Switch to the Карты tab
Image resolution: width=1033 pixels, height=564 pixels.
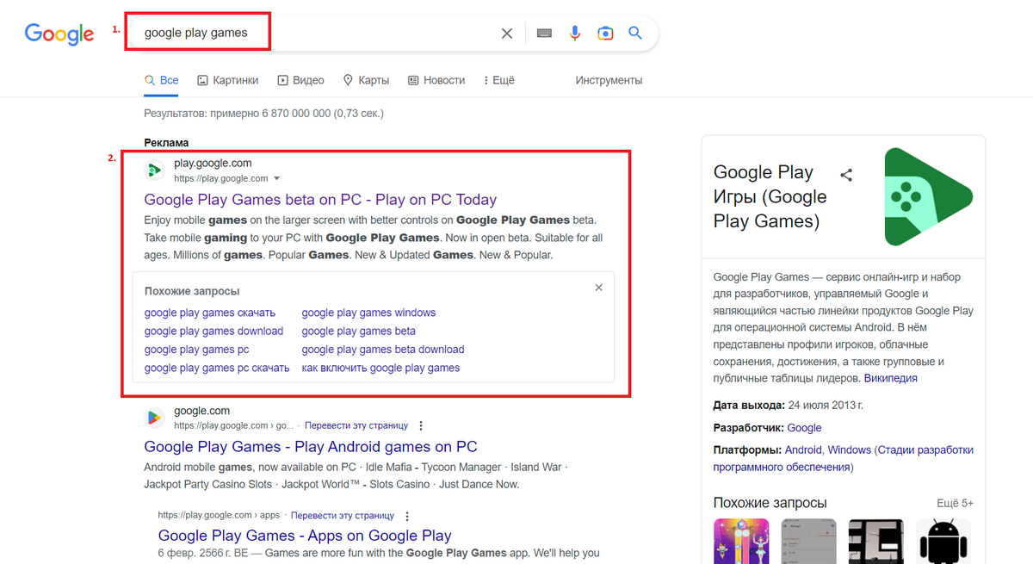pos(366,80)
